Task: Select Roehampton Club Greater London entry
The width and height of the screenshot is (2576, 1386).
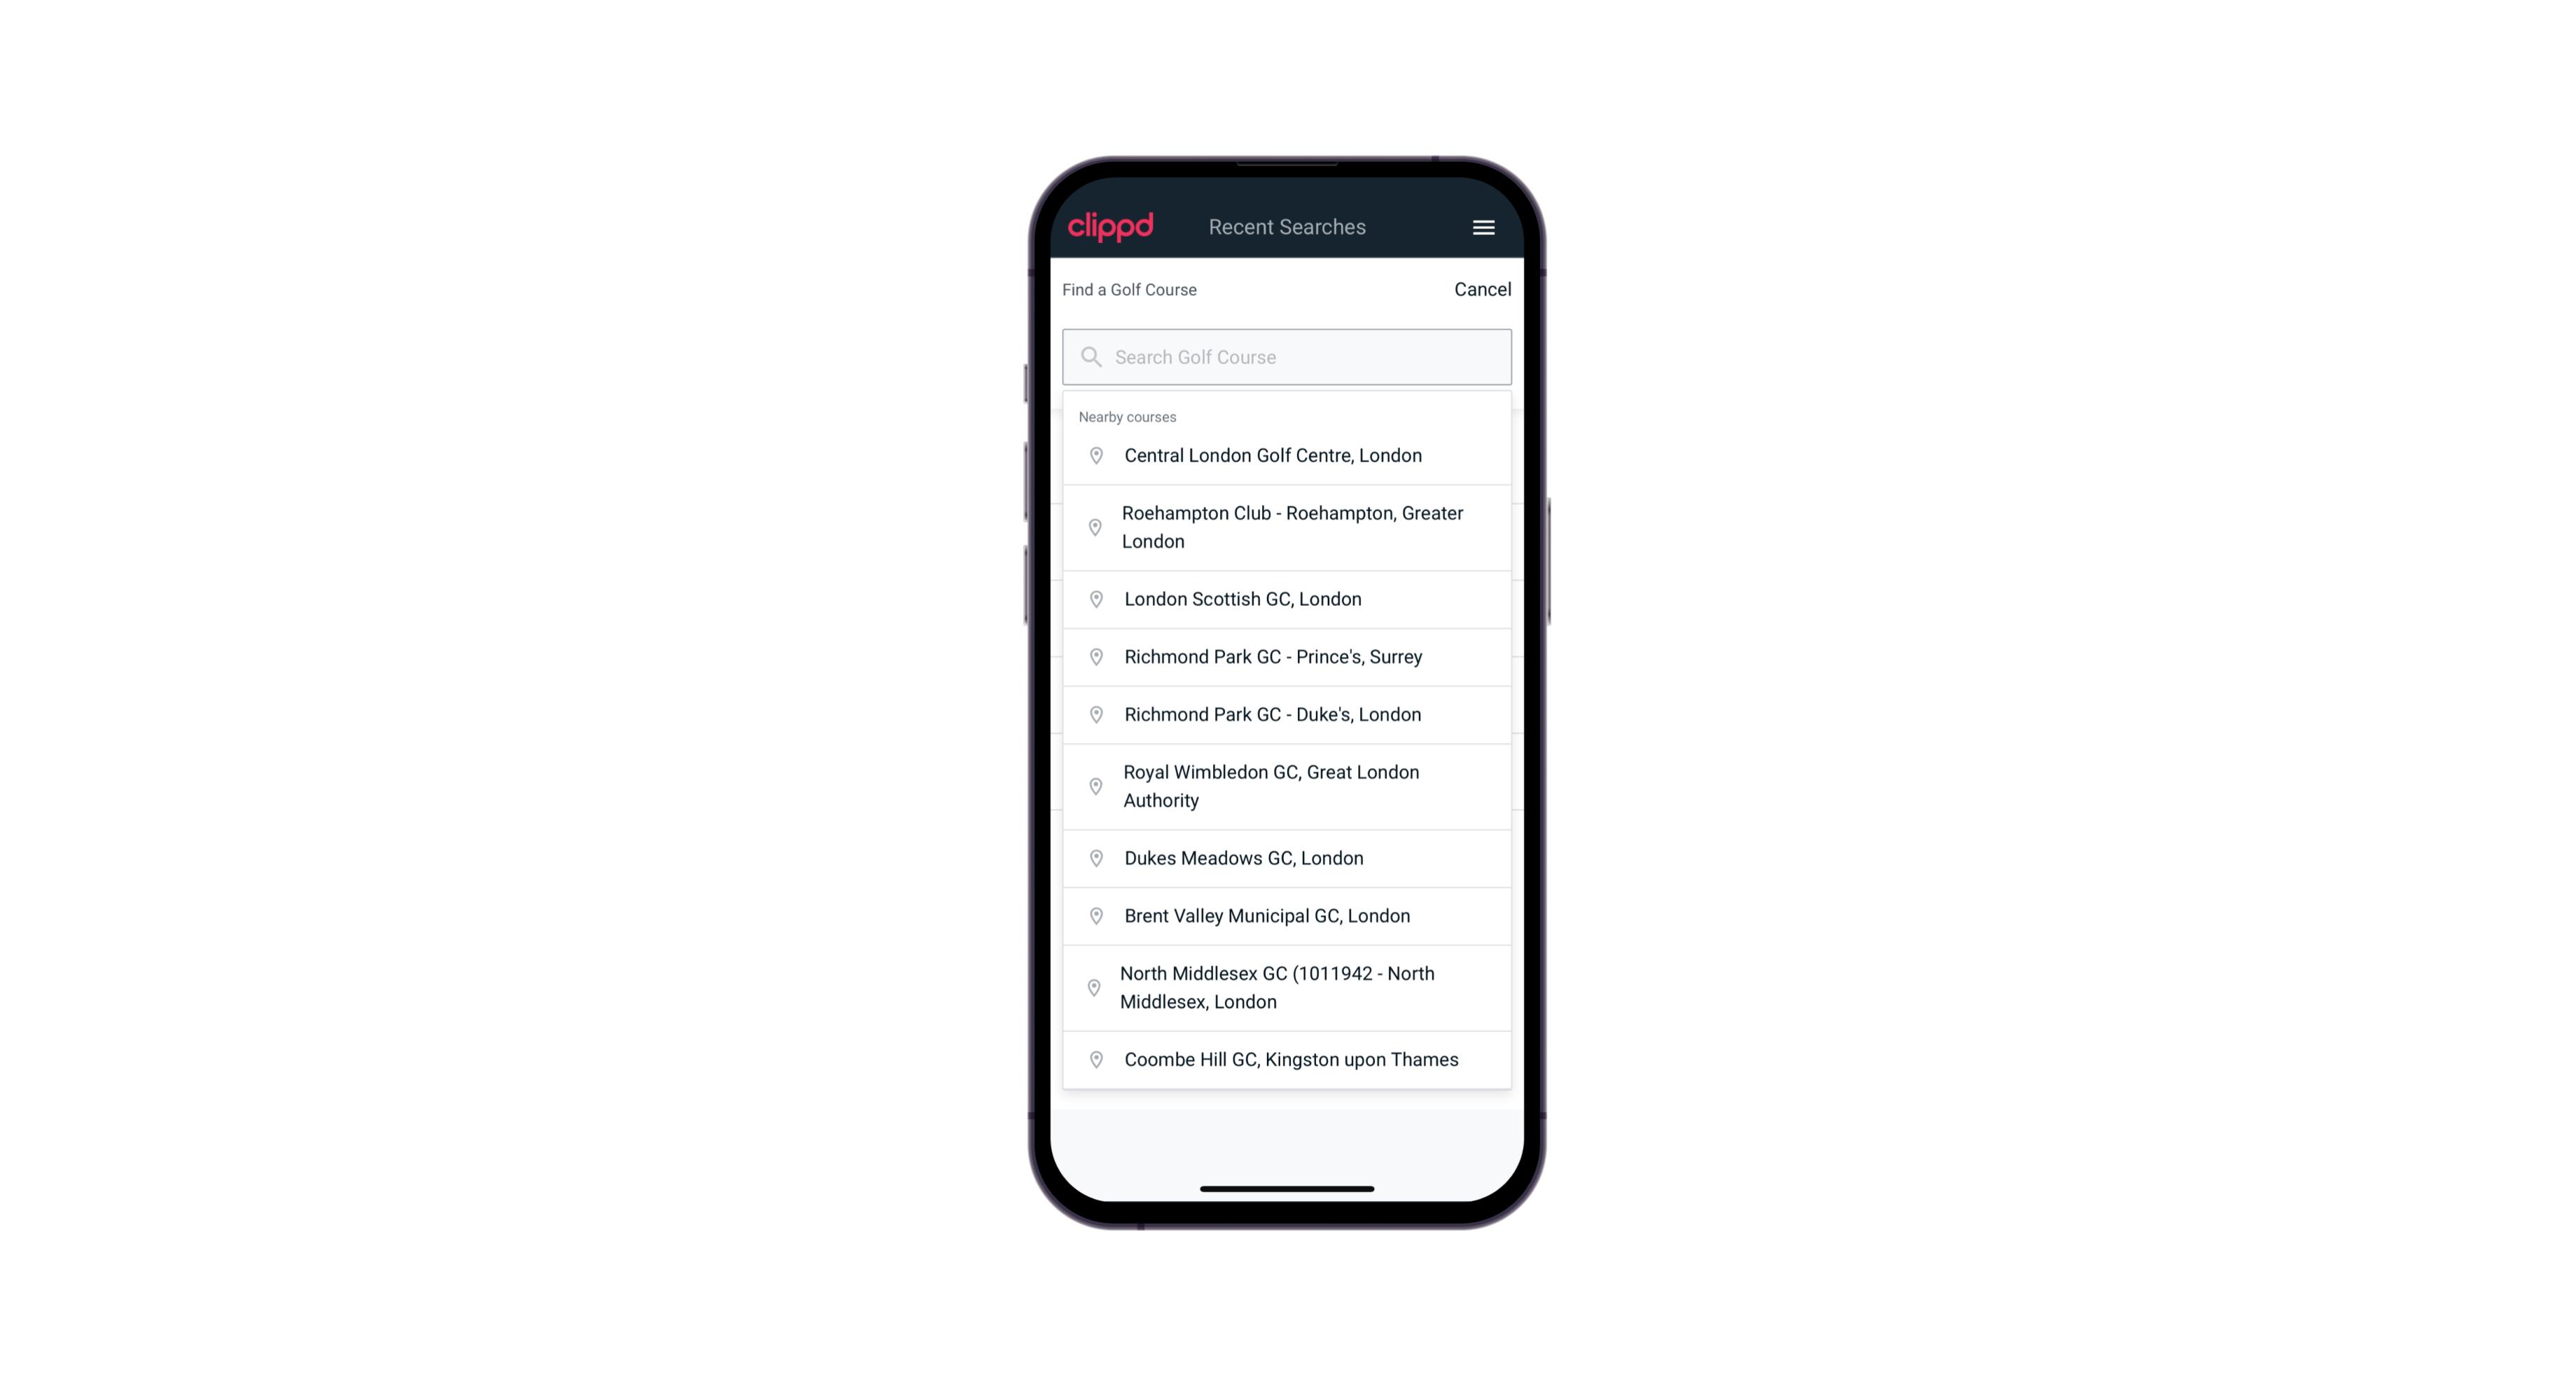Action: point(1288,527)
